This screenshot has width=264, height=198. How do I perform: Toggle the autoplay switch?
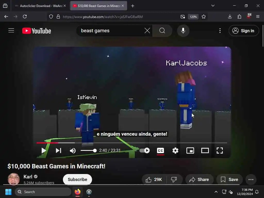145,151
